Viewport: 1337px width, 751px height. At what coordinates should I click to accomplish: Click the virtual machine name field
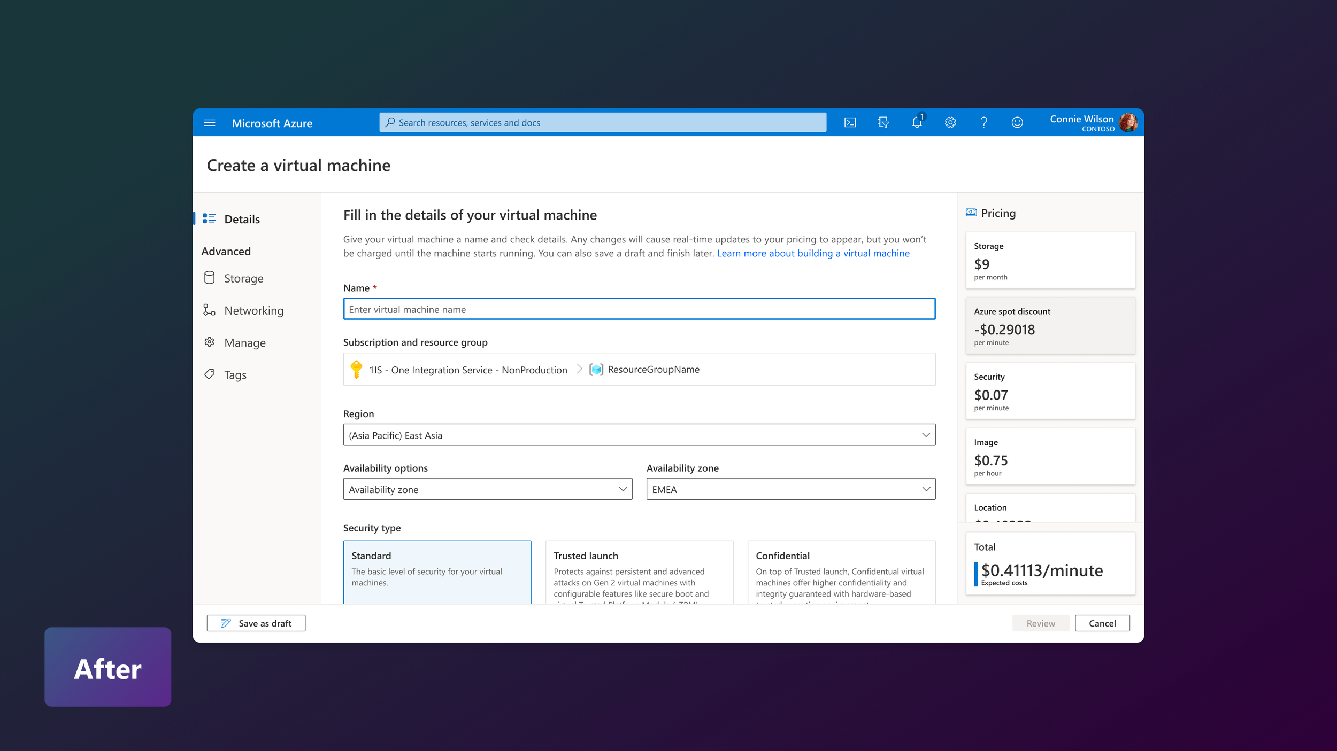click(x=639, y=309)
